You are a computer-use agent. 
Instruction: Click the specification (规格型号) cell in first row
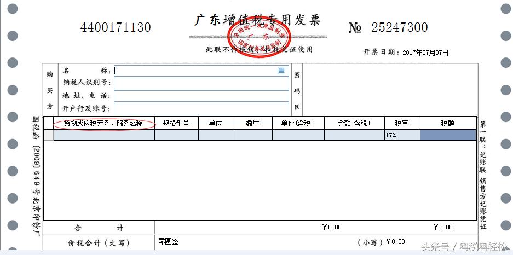(x=176, y=135)
